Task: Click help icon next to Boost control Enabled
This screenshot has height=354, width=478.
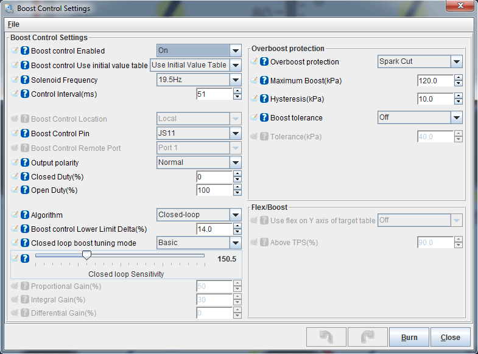Action: (25, 51)
